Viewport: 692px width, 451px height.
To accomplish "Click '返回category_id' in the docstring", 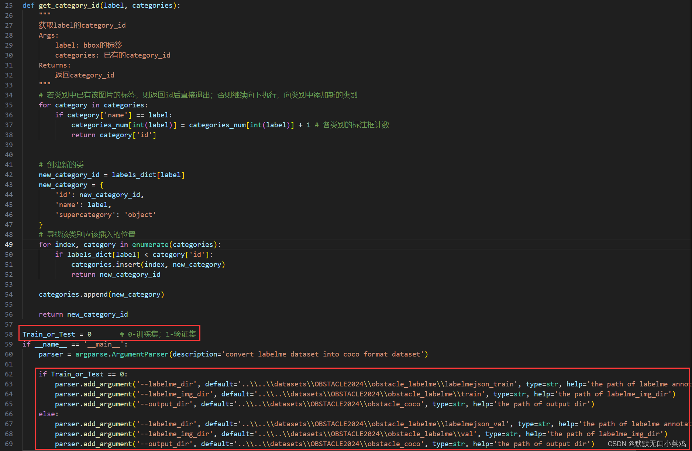I will coord(85,75).
